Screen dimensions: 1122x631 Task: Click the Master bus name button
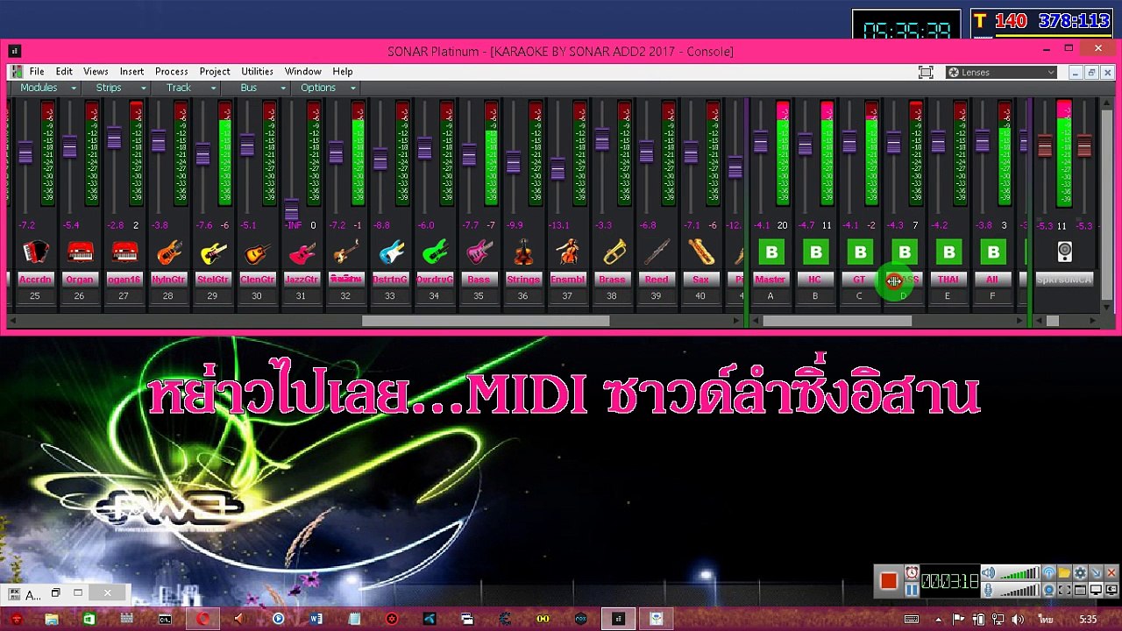(770, 280)
